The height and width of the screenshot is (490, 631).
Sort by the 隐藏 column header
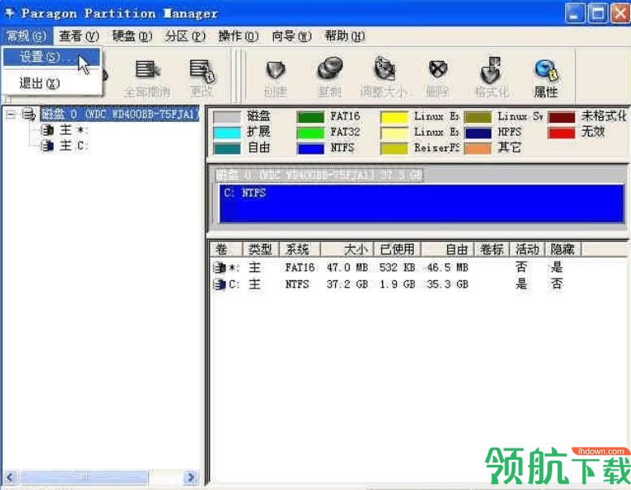[x=563, y=249]
